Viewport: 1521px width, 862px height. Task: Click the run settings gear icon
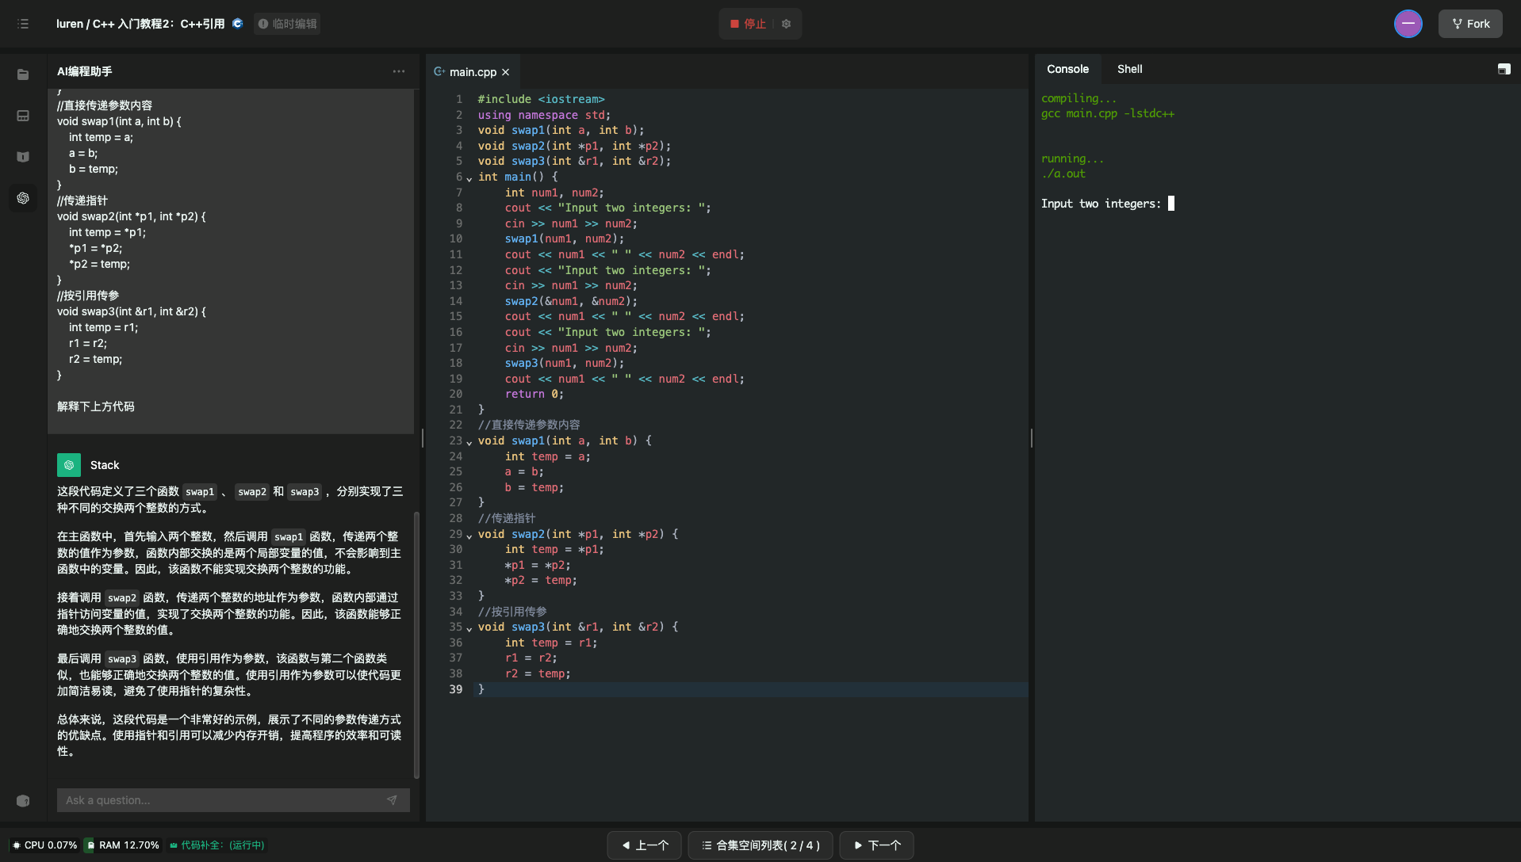[786, 24]
